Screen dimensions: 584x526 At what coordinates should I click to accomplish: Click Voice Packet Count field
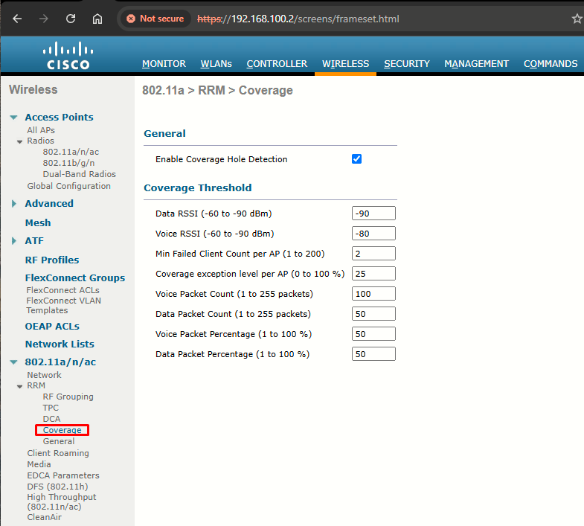click(373, 294)
